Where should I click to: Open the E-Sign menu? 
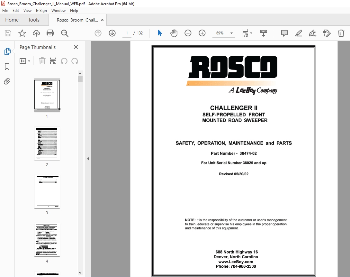(41, 10)
